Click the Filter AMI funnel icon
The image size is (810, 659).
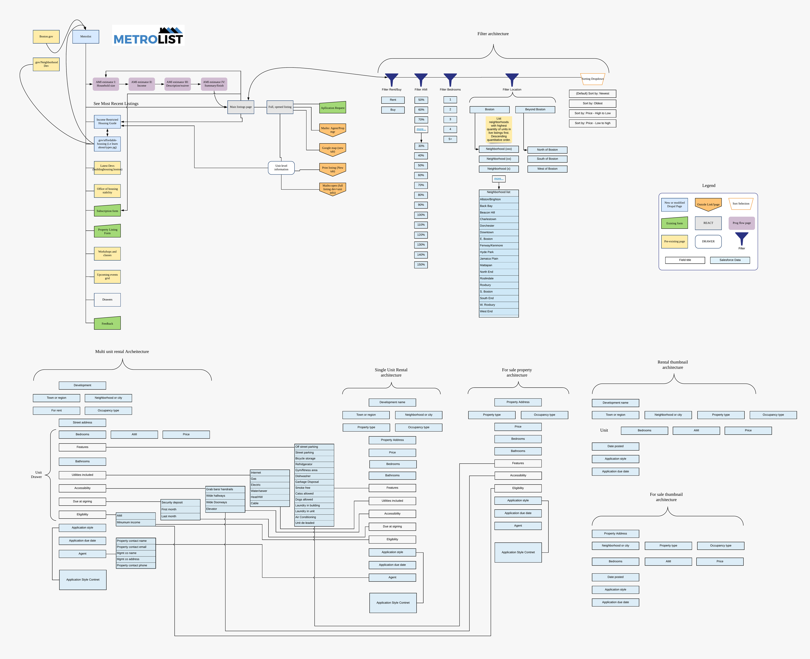[x=421, y=79]
